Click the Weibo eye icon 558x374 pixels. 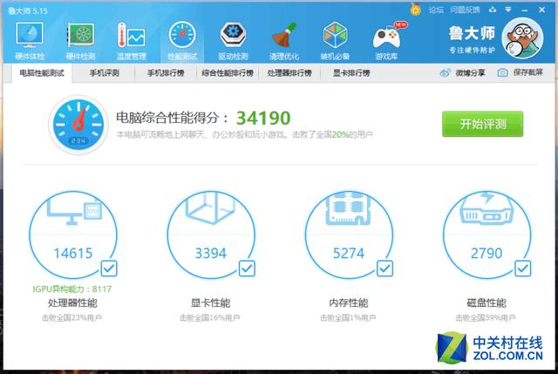[x=446, y=73]
